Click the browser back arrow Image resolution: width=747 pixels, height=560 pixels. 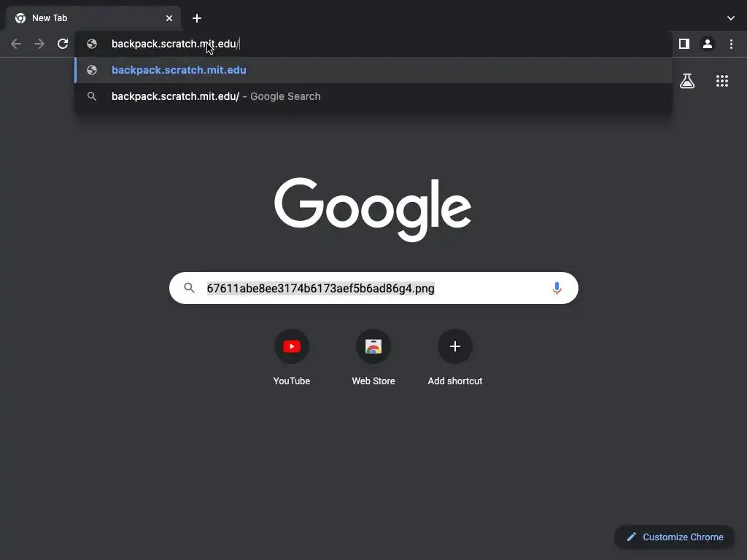click(x=16, y=44)
